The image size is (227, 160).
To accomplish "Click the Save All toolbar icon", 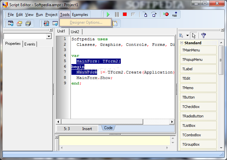I will pyautogui.click(x=28, y=23).
